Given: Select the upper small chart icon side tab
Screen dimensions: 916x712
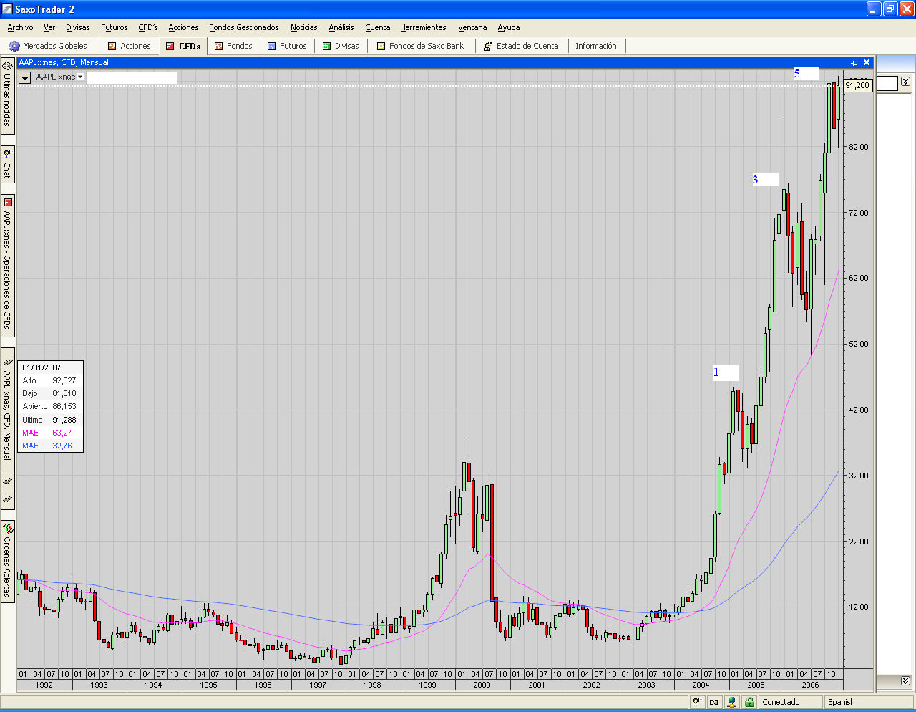Looking at the screenshot, I should pos(7,481).
